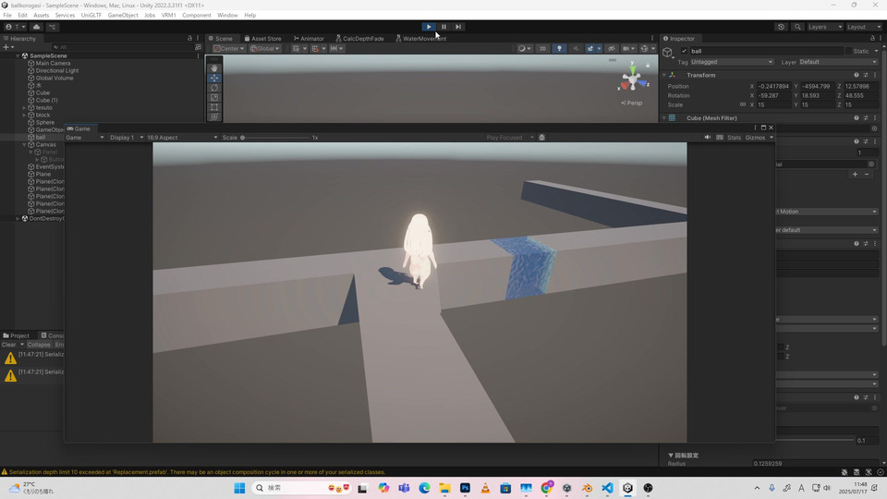The width and height of the screenshot is (887, 499).
Task: Open Layer dropdown showing Default
Action: [838, 62]
